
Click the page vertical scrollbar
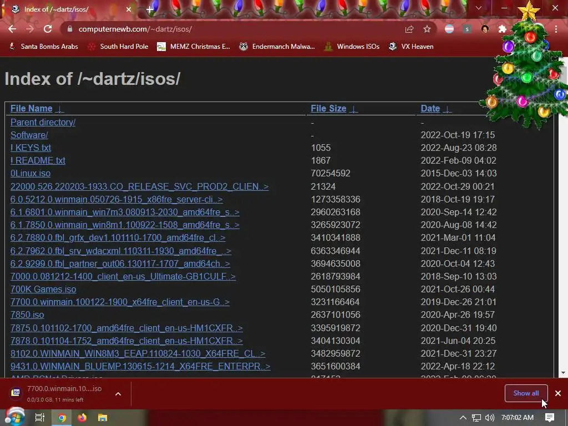563,217
